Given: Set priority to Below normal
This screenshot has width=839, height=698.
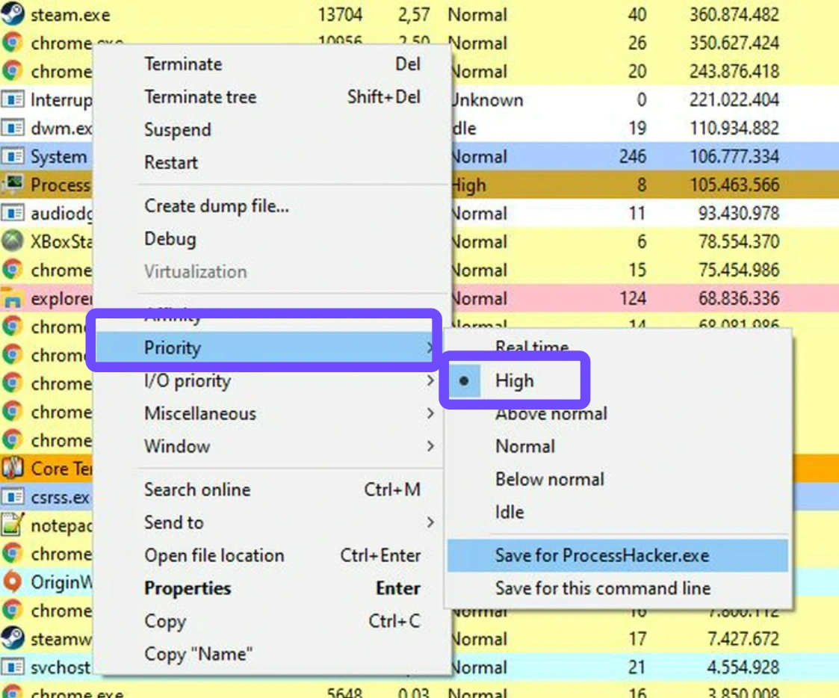Looking at the screenshot, I should pos(550,479).
